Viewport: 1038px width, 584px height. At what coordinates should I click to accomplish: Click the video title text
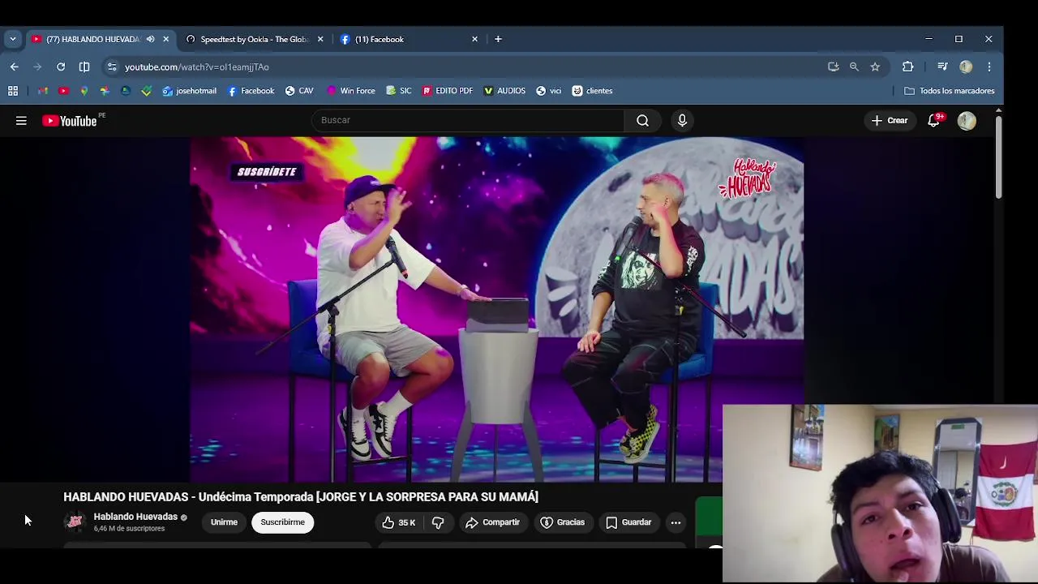tap(301, 497)
